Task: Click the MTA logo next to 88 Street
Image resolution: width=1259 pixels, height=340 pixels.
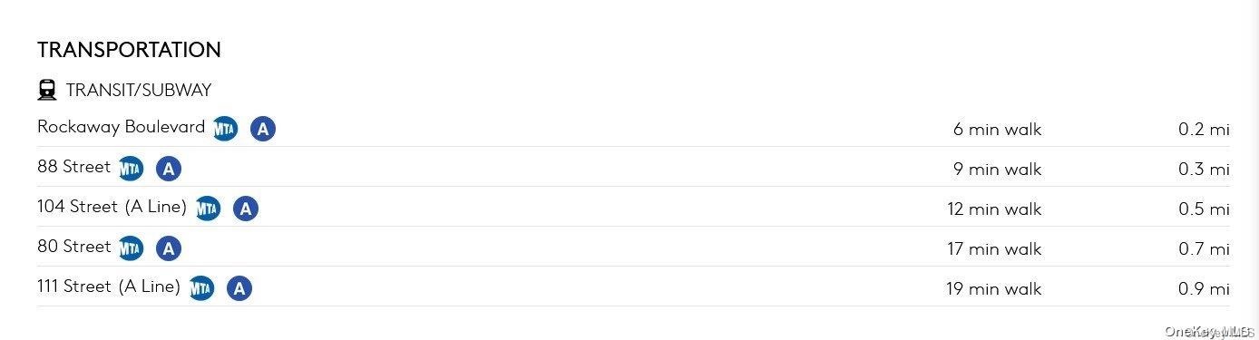Action: coord(131,169)
